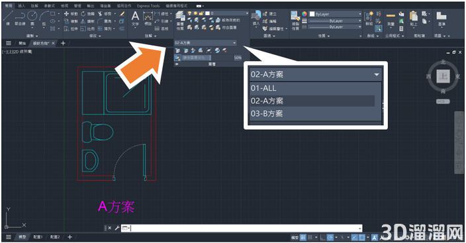Switch to the Express Tools ribbon tab
This screenshot has height=243, width=466.
[x=148, y=6]
